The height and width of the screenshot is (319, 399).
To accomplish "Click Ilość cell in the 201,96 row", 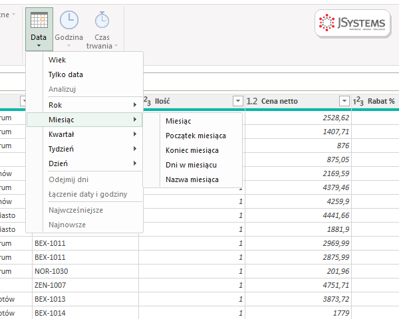I will coord(192,271).
